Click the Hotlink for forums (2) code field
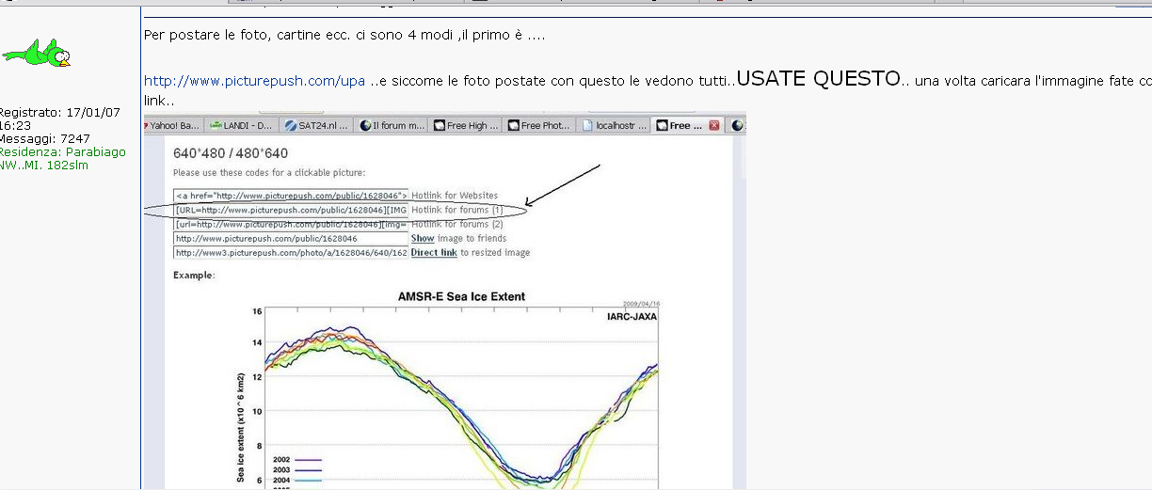 click(x=290, y=224)
